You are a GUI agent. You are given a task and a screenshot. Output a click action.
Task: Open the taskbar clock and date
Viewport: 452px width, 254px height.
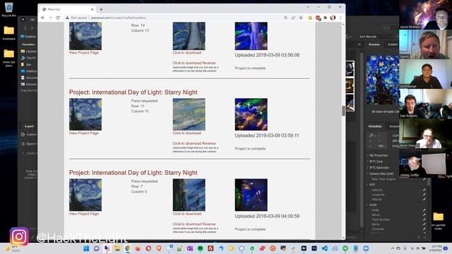436,248
